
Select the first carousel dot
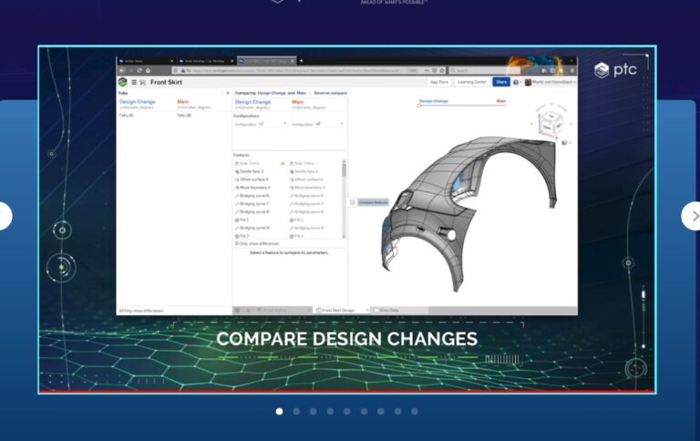point(280,412)
